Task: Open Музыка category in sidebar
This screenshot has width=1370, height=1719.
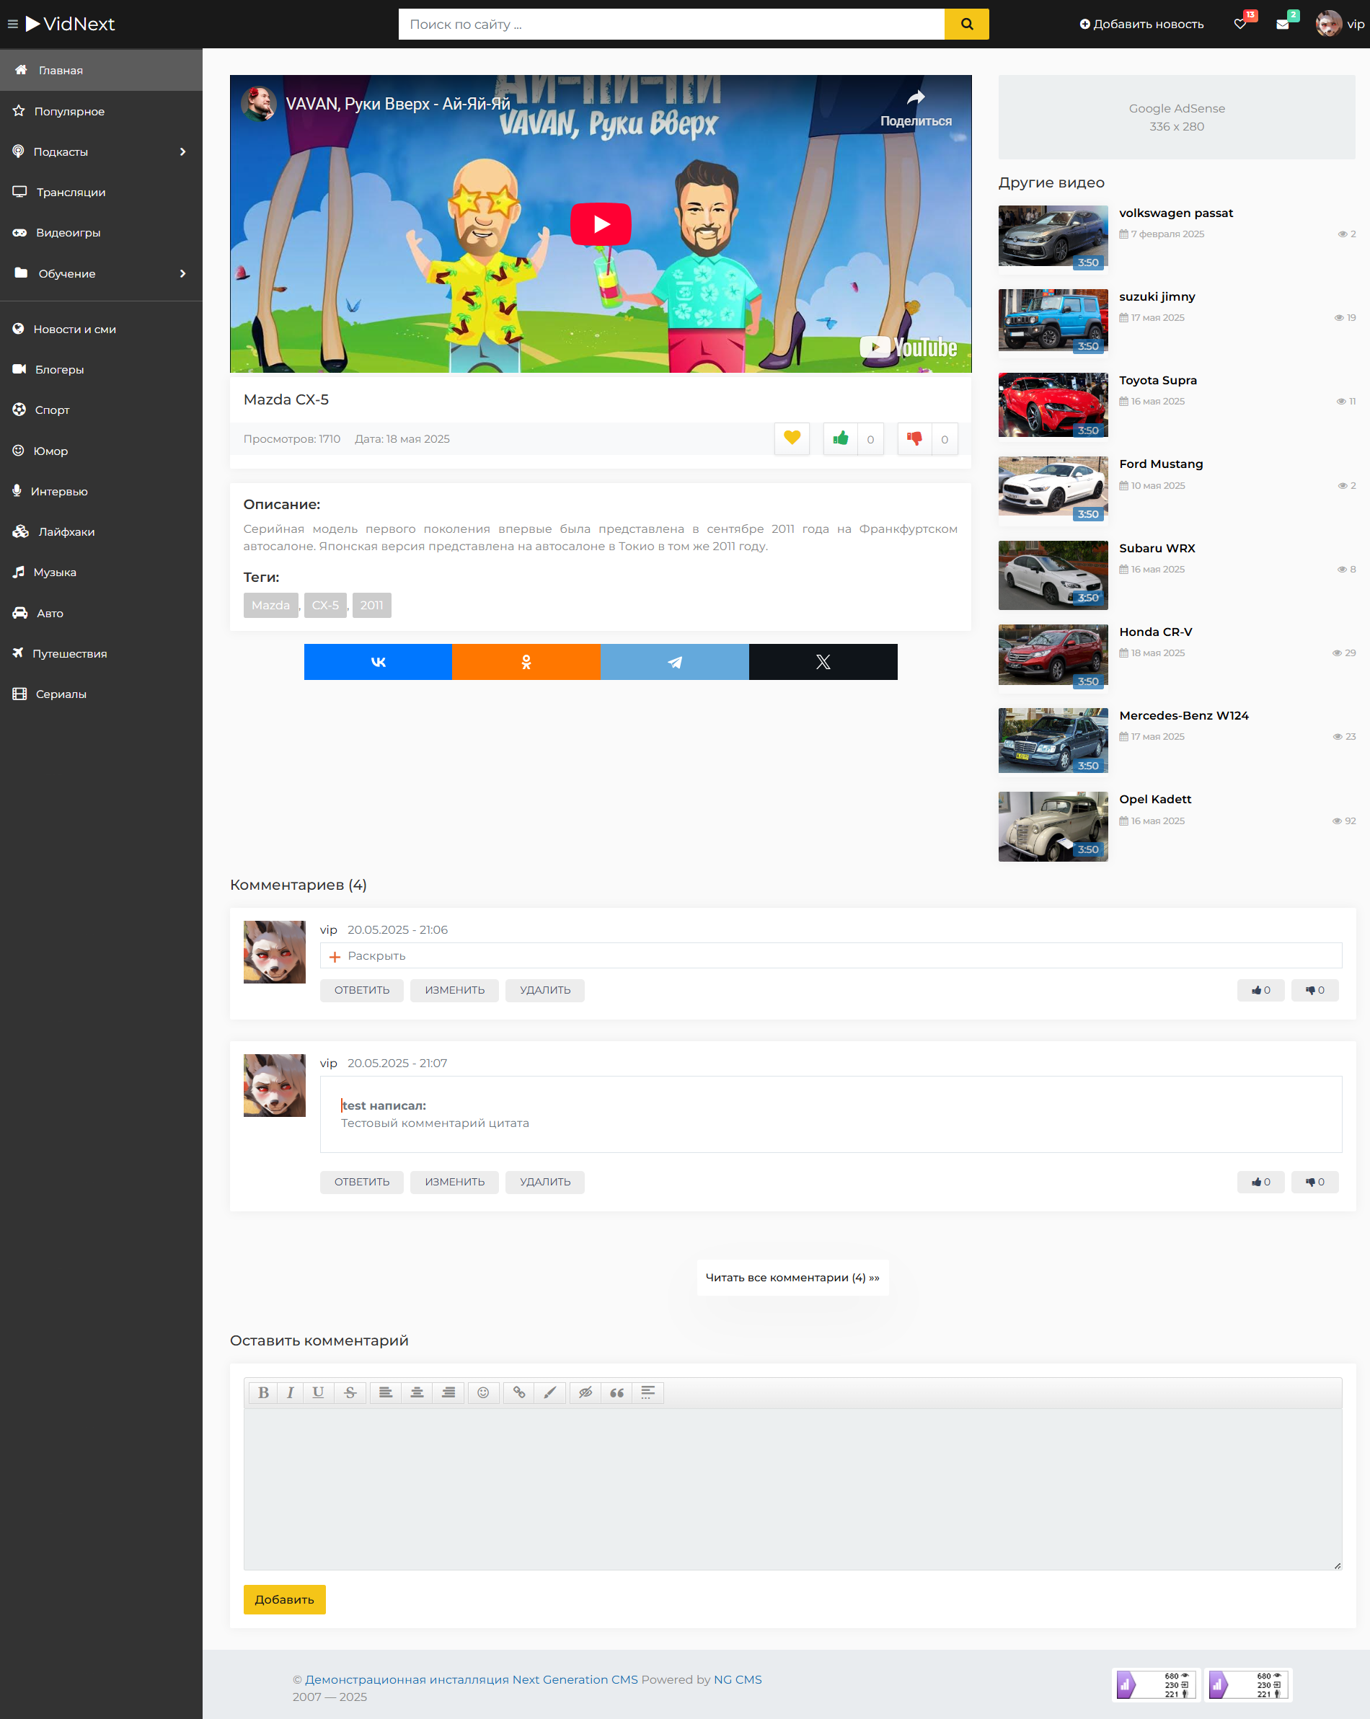Action: [x=101, y=573]
